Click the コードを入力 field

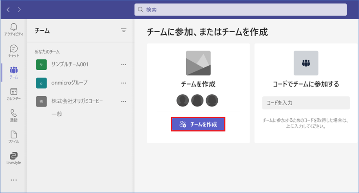coord(306,103)
